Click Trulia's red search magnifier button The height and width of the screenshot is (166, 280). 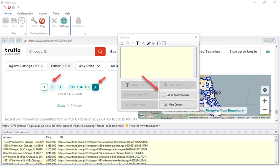pyautogui.click(x=100, y=52)
